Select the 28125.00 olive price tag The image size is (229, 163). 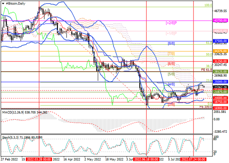[x=221, y=71]
